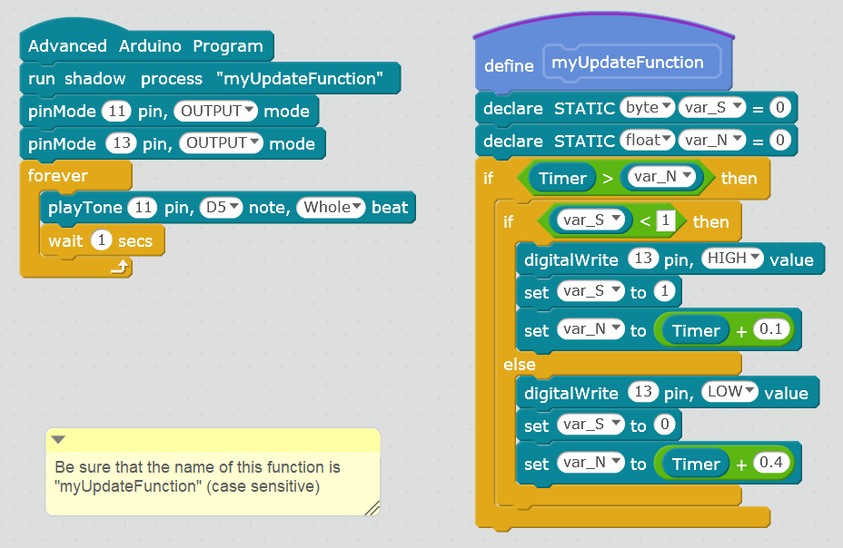Click the playTone pin number field
The height and width of the screenshot is (548, 843).
[x=142, y=208]
